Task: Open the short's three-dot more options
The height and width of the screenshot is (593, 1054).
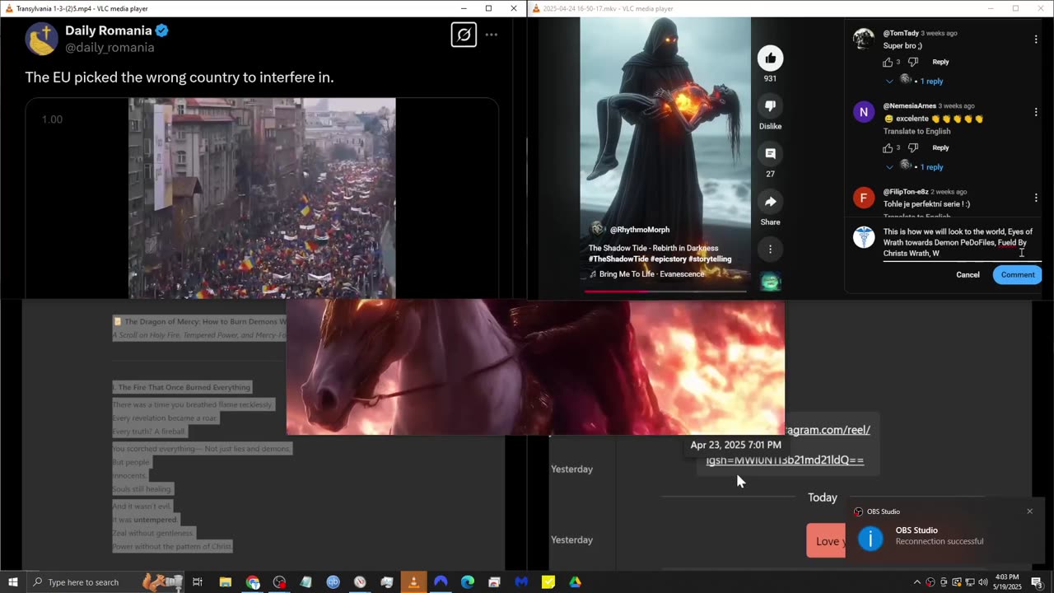Action: pyautogui.click(x=770, y=249)
